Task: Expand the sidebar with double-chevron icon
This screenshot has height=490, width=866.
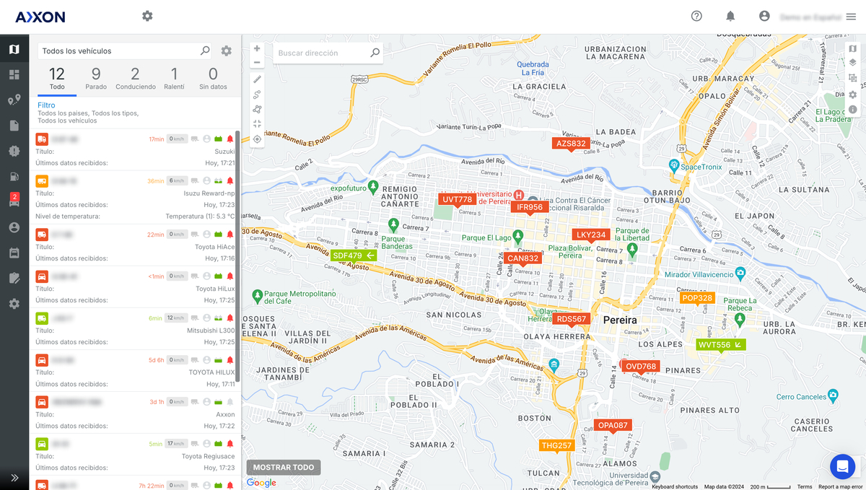Action: (14, 477)
